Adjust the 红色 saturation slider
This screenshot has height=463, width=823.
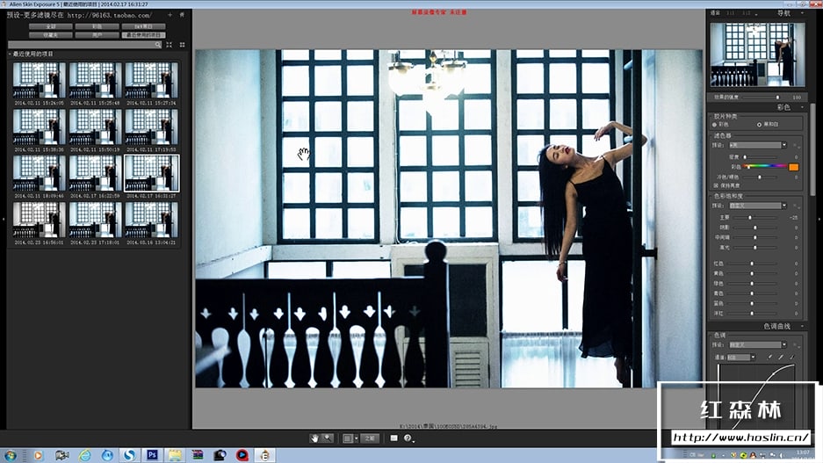[752, 264]
